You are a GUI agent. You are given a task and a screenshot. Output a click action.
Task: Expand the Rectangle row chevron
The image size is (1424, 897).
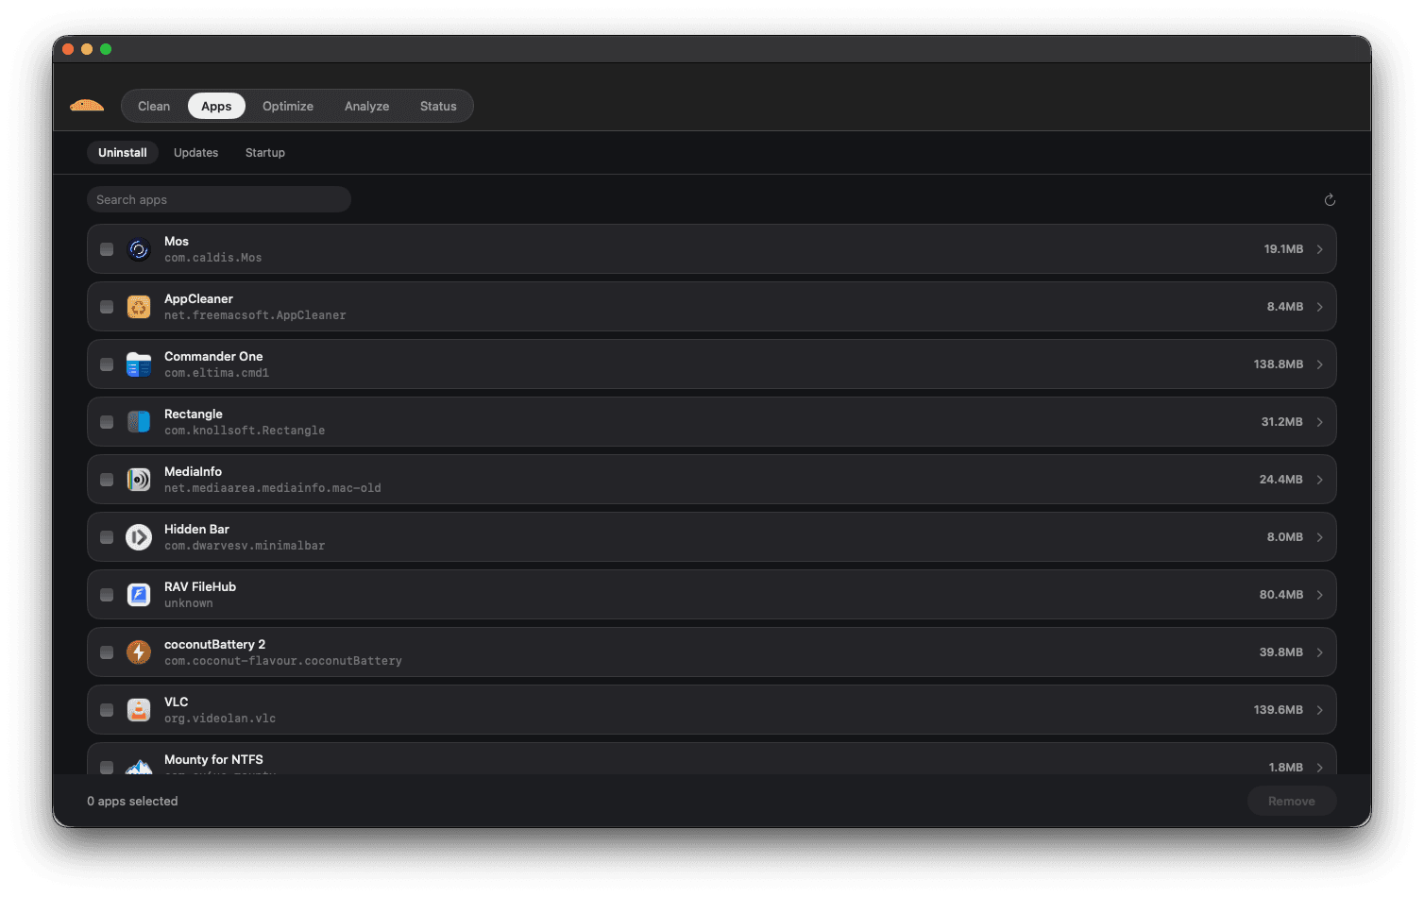[1319, 422]
